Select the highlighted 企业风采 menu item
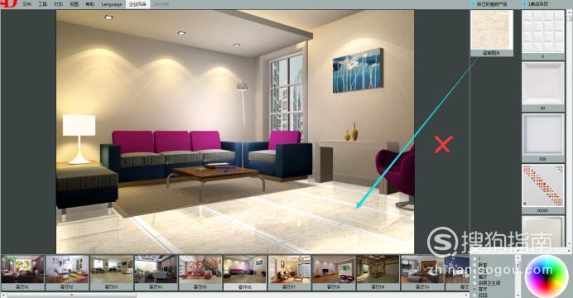 (137, 4)
